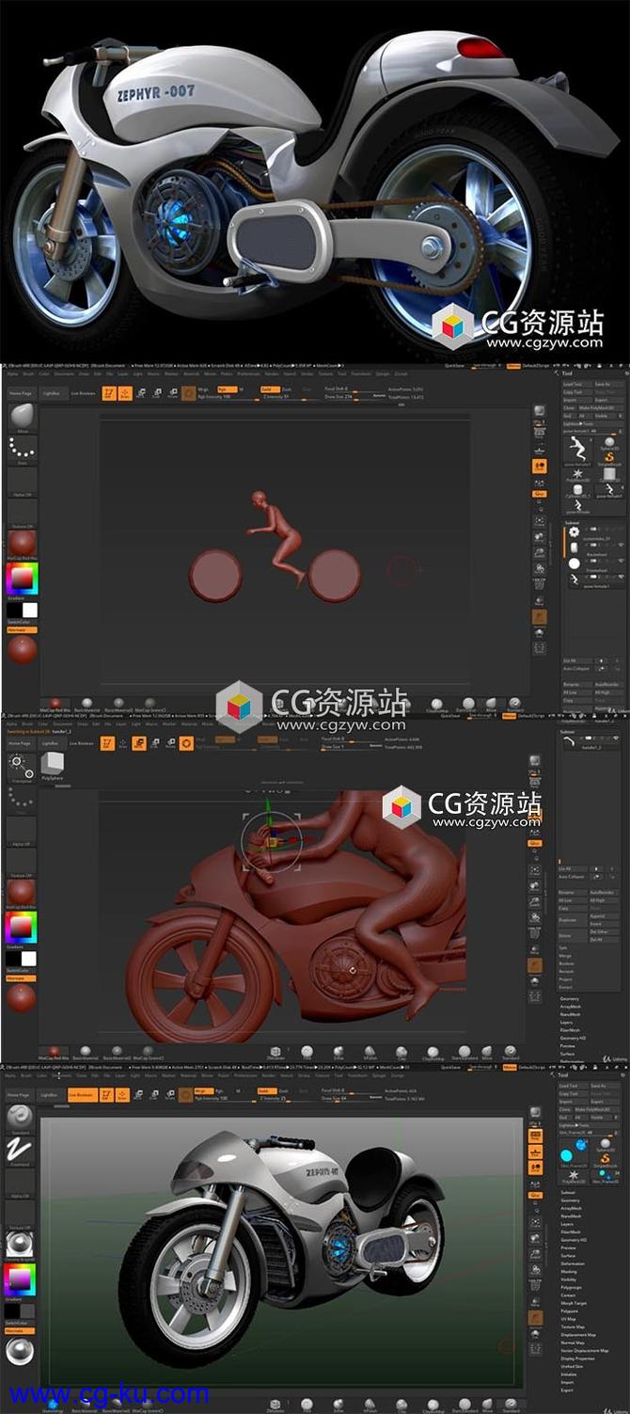Click Duplicate button in middle window's Subtool panel
This screenshot has width=630, height=1414.
(x=573, y=920)
